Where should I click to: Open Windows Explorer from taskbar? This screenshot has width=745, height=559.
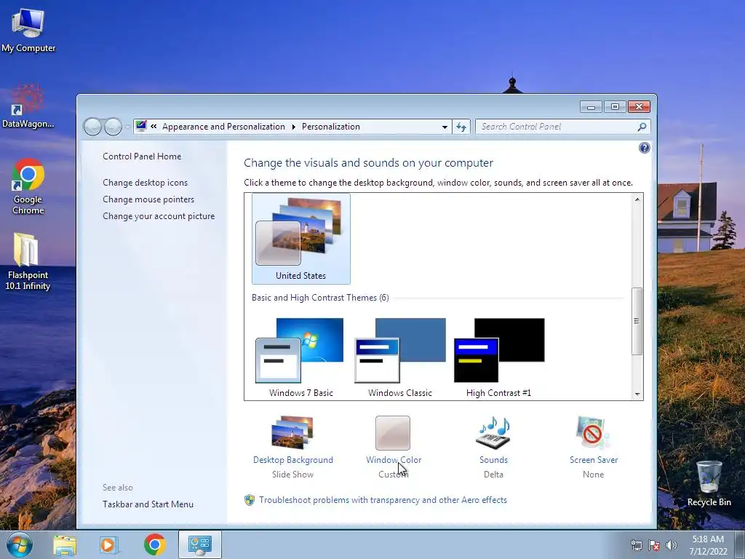[65, 544]
